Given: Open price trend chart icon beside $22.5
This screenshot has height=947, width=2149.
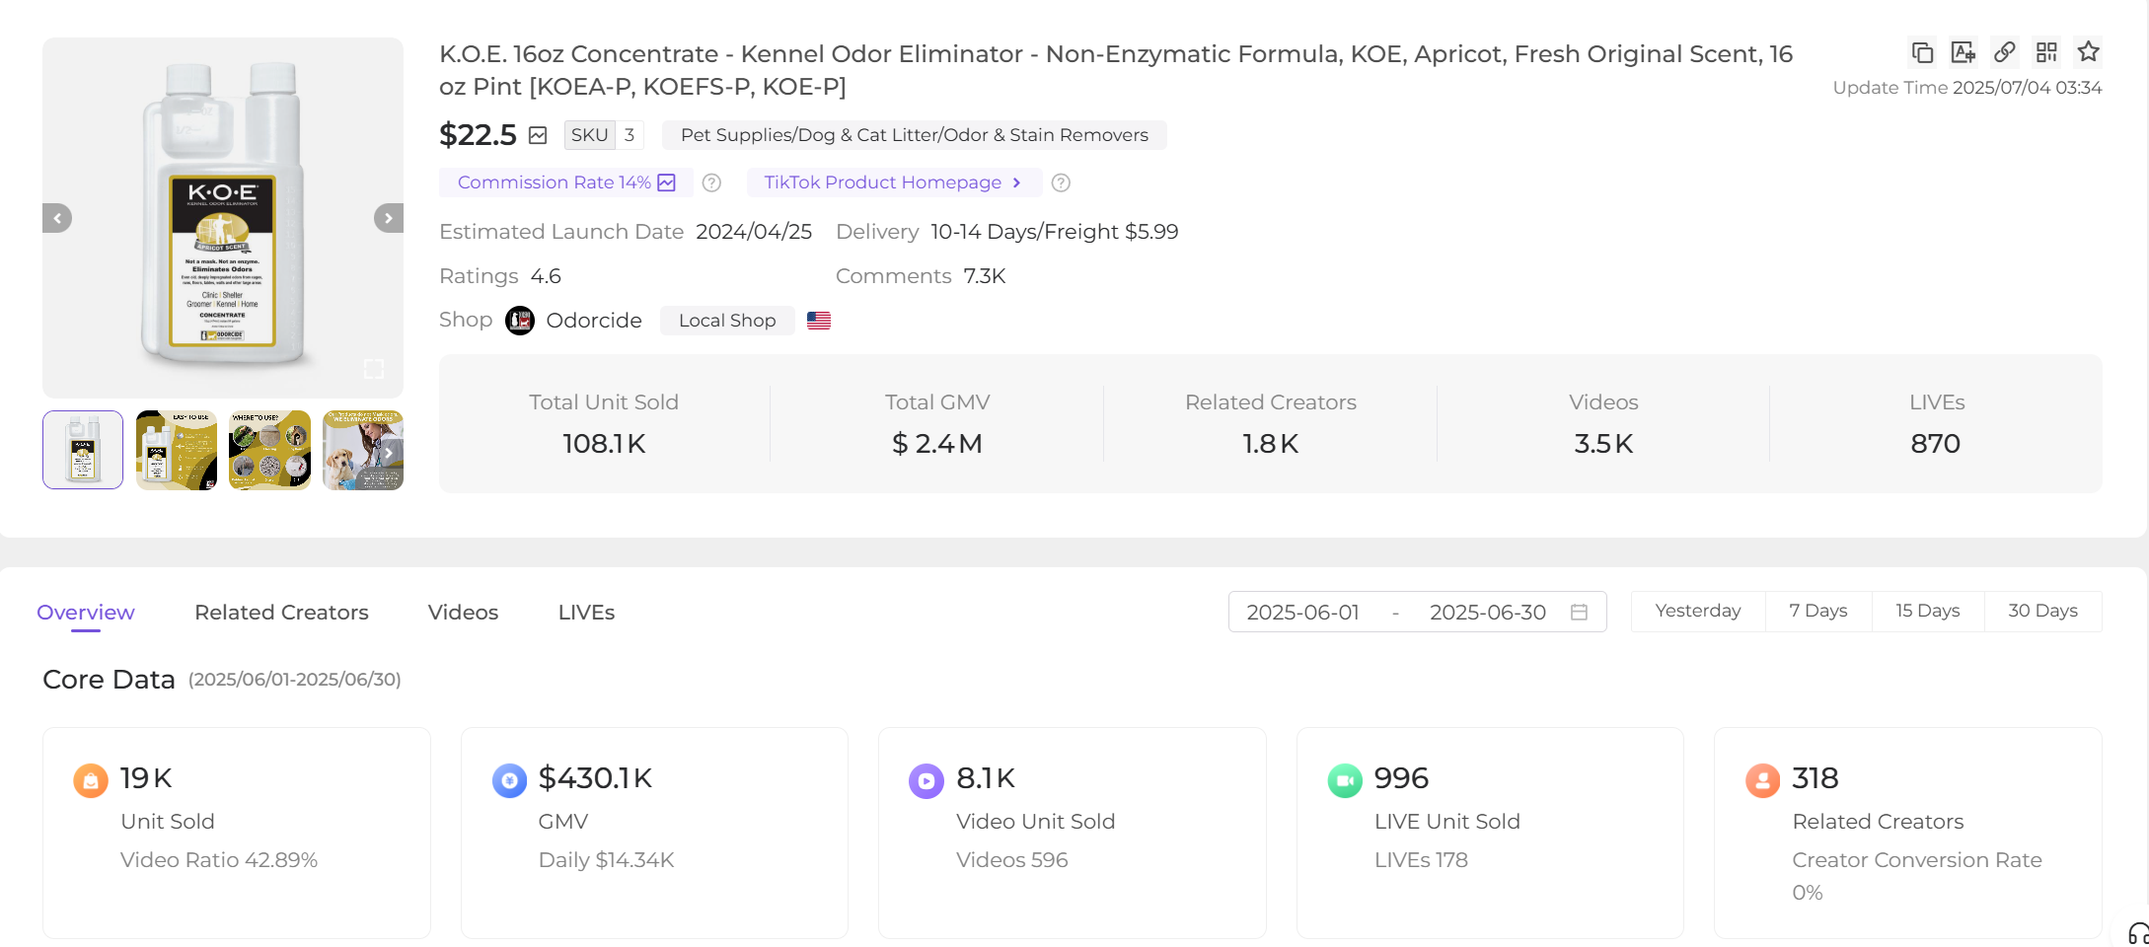Looking at the screenshot, I should (538, 135).
